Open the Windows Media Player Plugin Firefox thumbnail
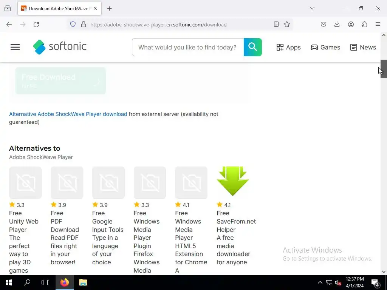The image size is (387, 290). click(150, 183)
